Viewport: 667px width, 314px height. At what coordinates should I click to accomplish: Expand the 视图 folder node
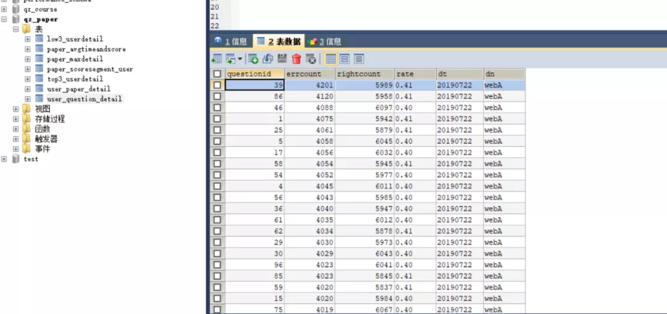(16, 109)
